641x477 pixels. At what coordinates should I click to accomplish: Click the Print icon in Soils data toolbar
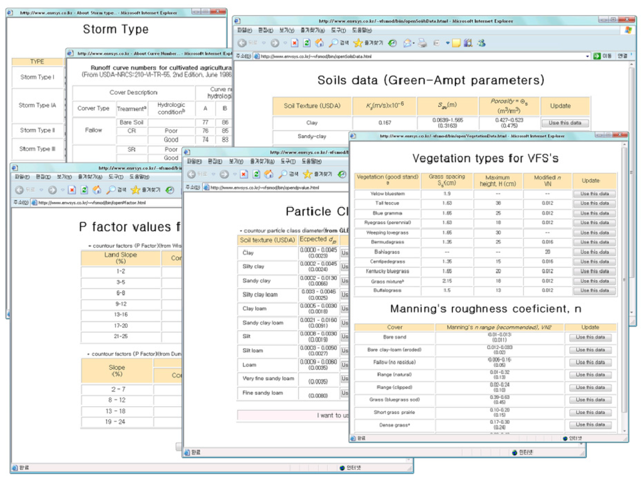tap(423, 43)
